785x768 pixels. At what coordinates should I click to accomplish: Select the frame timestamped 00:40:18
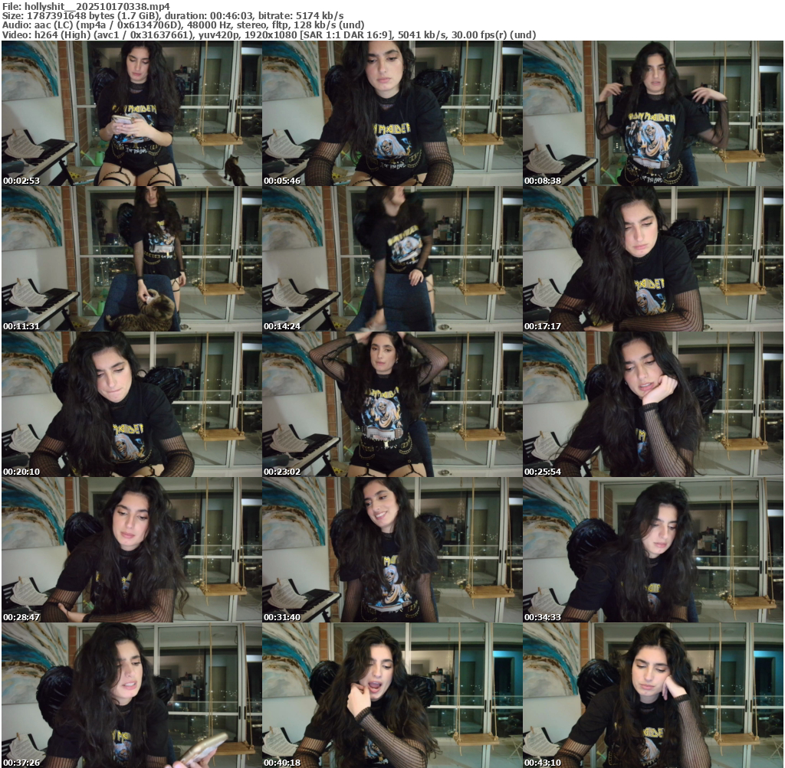392,695
